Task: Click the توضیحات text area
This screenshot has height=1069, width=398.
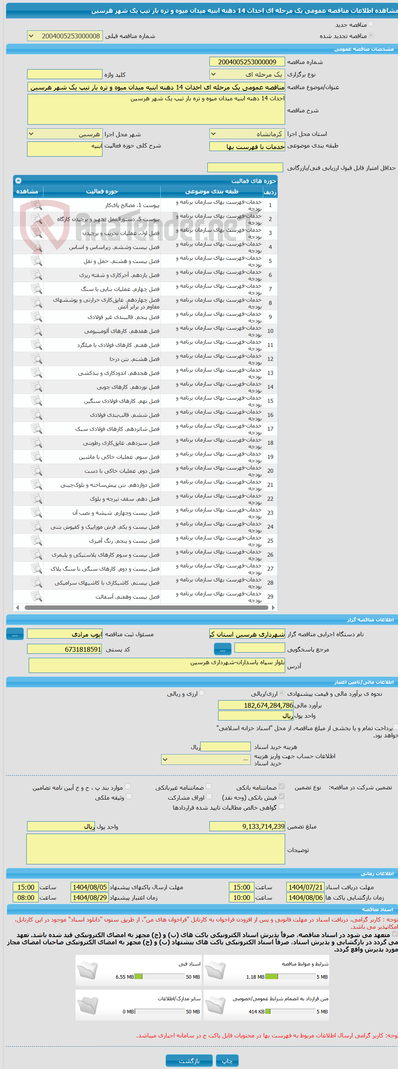Action: click(x=156, y=849)
